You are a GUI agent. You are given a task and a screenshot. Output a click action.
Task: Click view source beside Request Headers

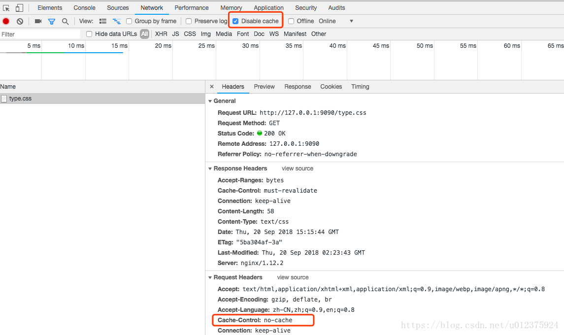(293, 277)
